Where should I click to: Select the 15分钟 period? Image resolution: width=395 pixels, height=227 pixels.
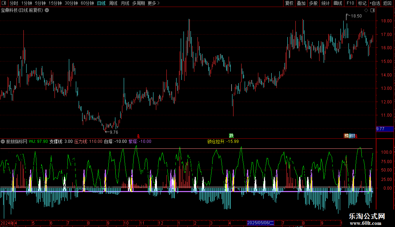55,3
